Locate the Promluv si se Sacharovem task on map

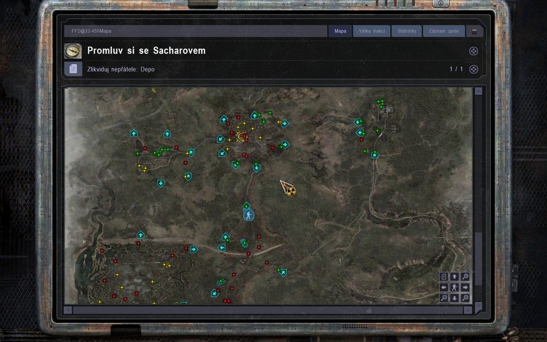click(473, 51)
